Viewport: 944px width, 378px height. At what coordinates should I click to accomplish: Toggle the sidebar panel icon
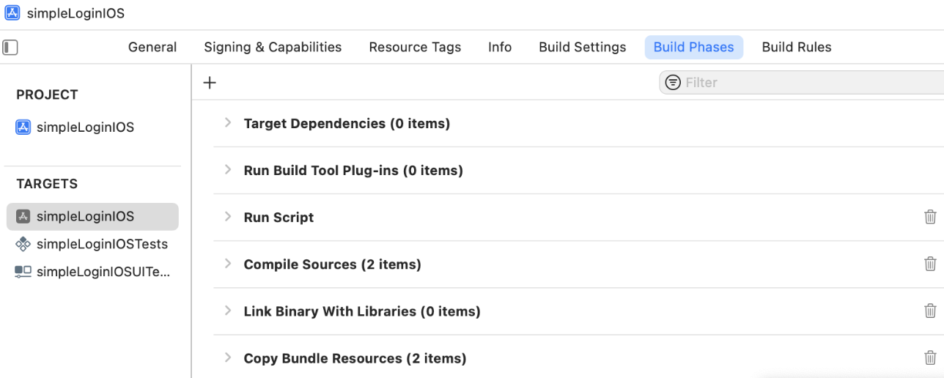pos(10,48)
